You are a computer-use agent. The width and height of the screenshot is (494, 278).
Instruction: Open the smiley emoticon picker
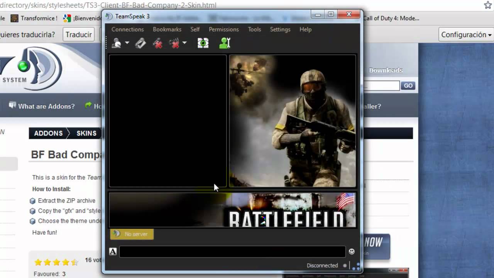click(x=352, y=251)
